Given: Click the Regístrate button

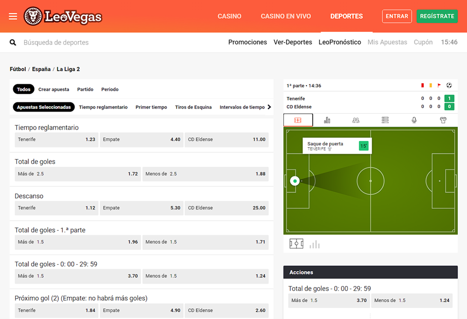Looking at the screenshot, I should (437, 16).
